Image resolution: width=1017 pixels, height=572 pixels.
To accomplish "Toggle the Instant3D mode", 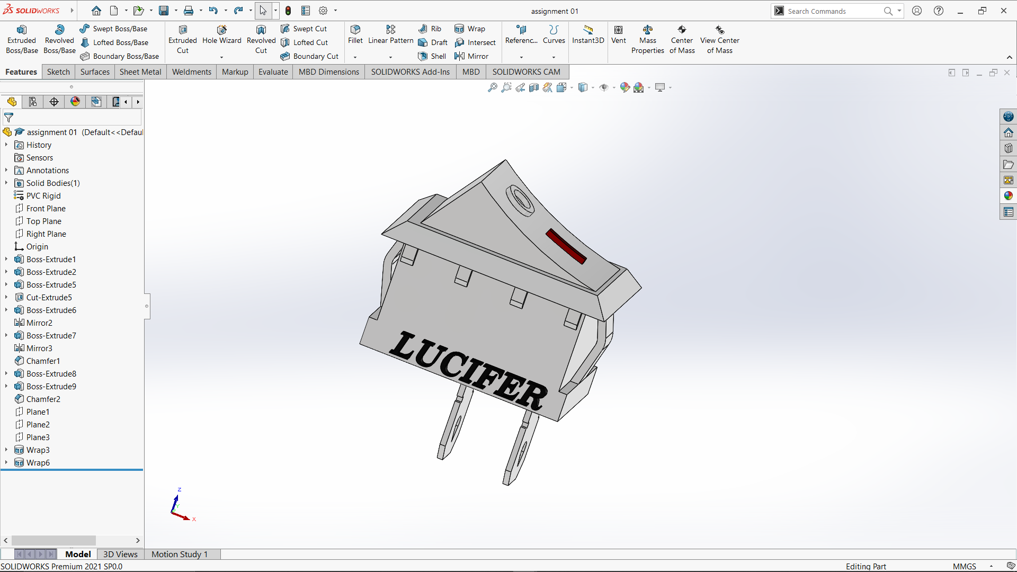I will pyautogui.click(x=588, y=34).
